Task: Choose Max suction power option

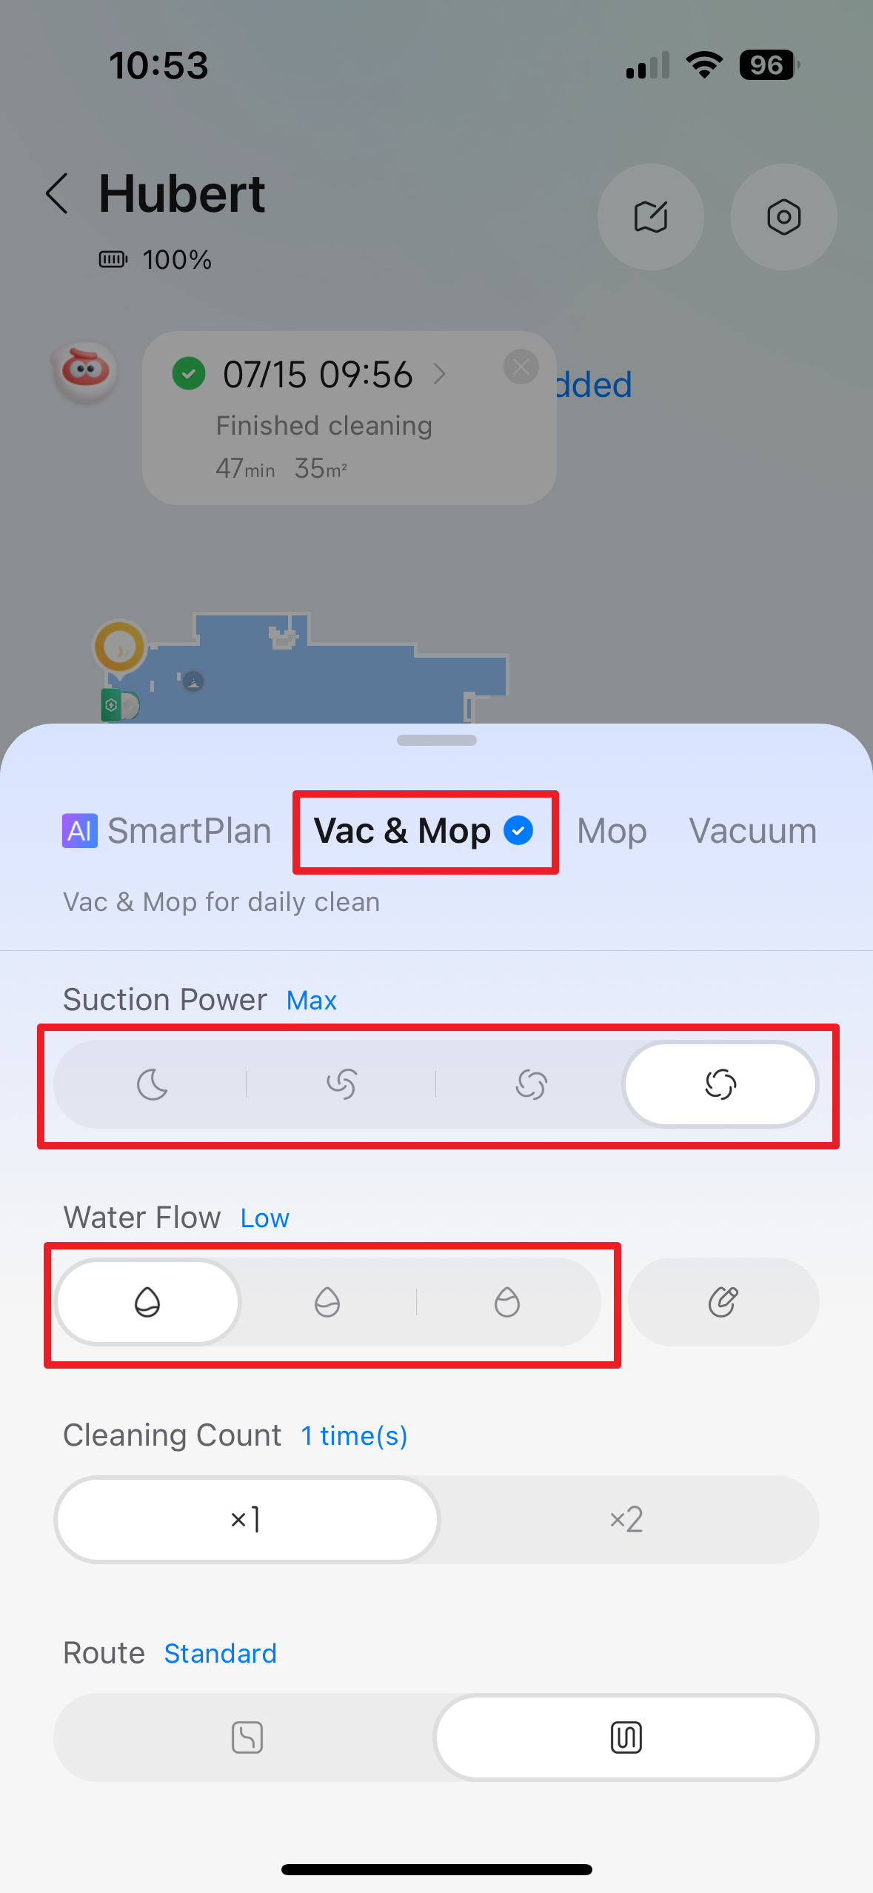Action: click(720, 1085)
